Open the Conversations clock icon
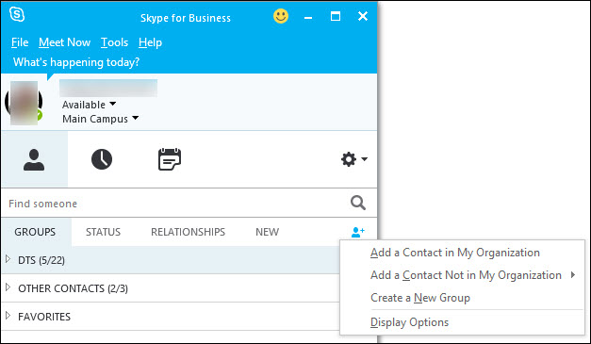This screenshot has height=344, width=591. coord(102,159)
